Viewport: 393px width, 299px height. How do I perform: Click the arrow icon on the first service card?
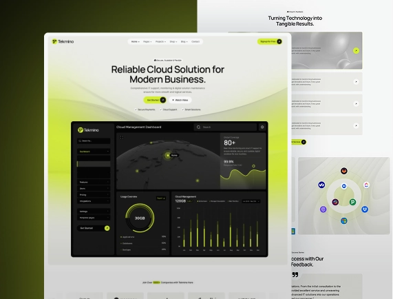(356, 51)
